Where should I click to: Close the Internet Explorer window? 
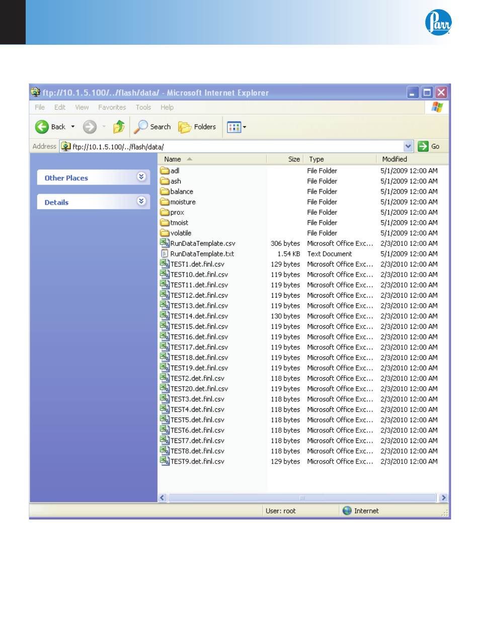coord(441,93)
